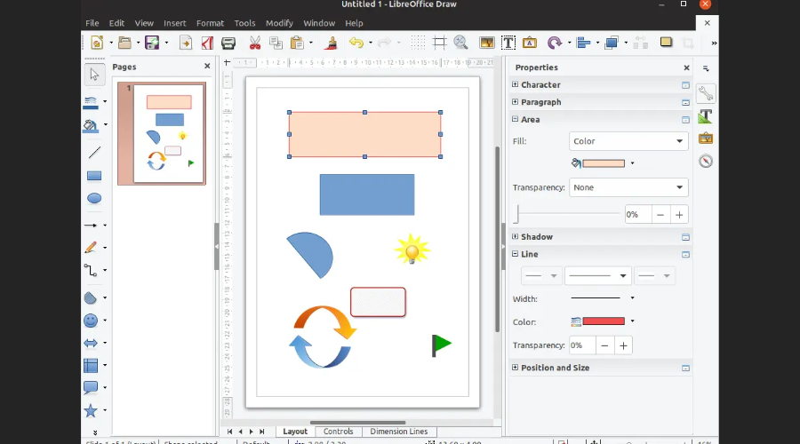Screen dimensions: 800x444
Task: Open the Navigator compass in sidebar
Action: point(706,161)
